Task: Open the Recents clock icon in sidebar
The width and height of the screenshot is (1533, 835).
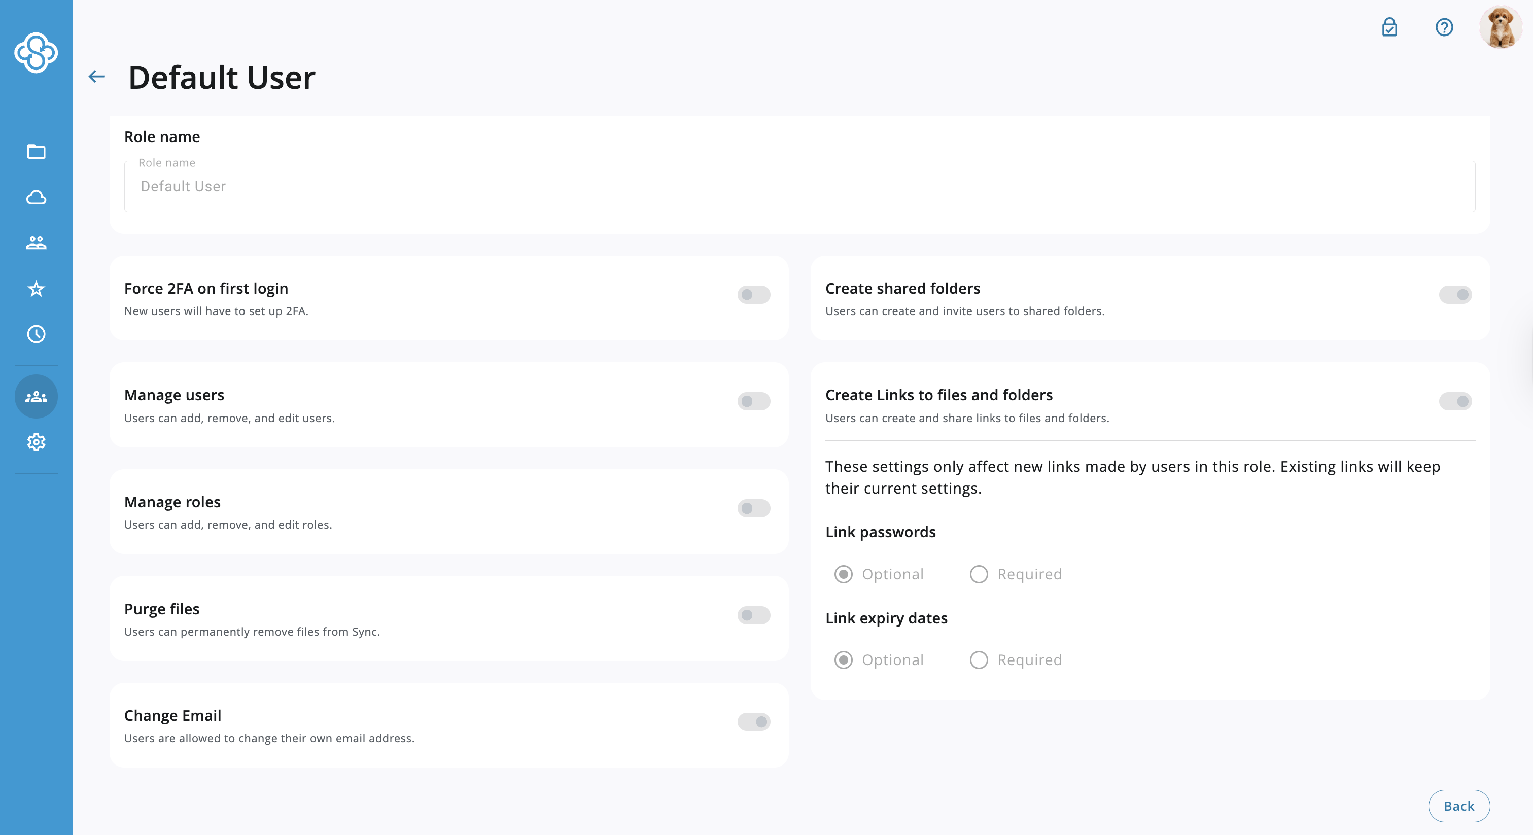Action: [36, 334]
